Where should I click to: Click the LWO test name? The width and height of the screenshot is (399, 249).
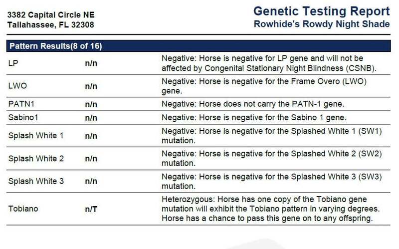pos(17,86)
